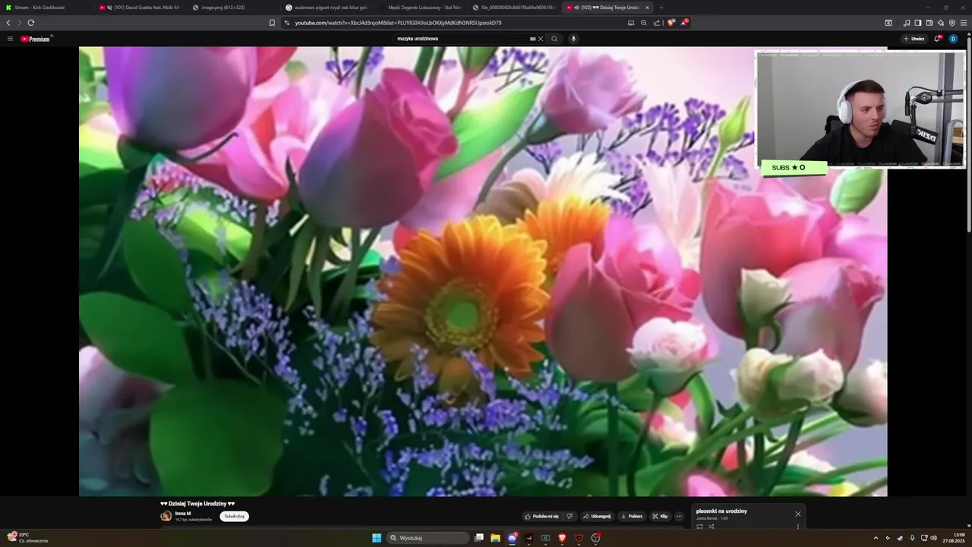
Task: Toggle playlist loop icon
Action: pyautogui.click(x=699, y=526)
